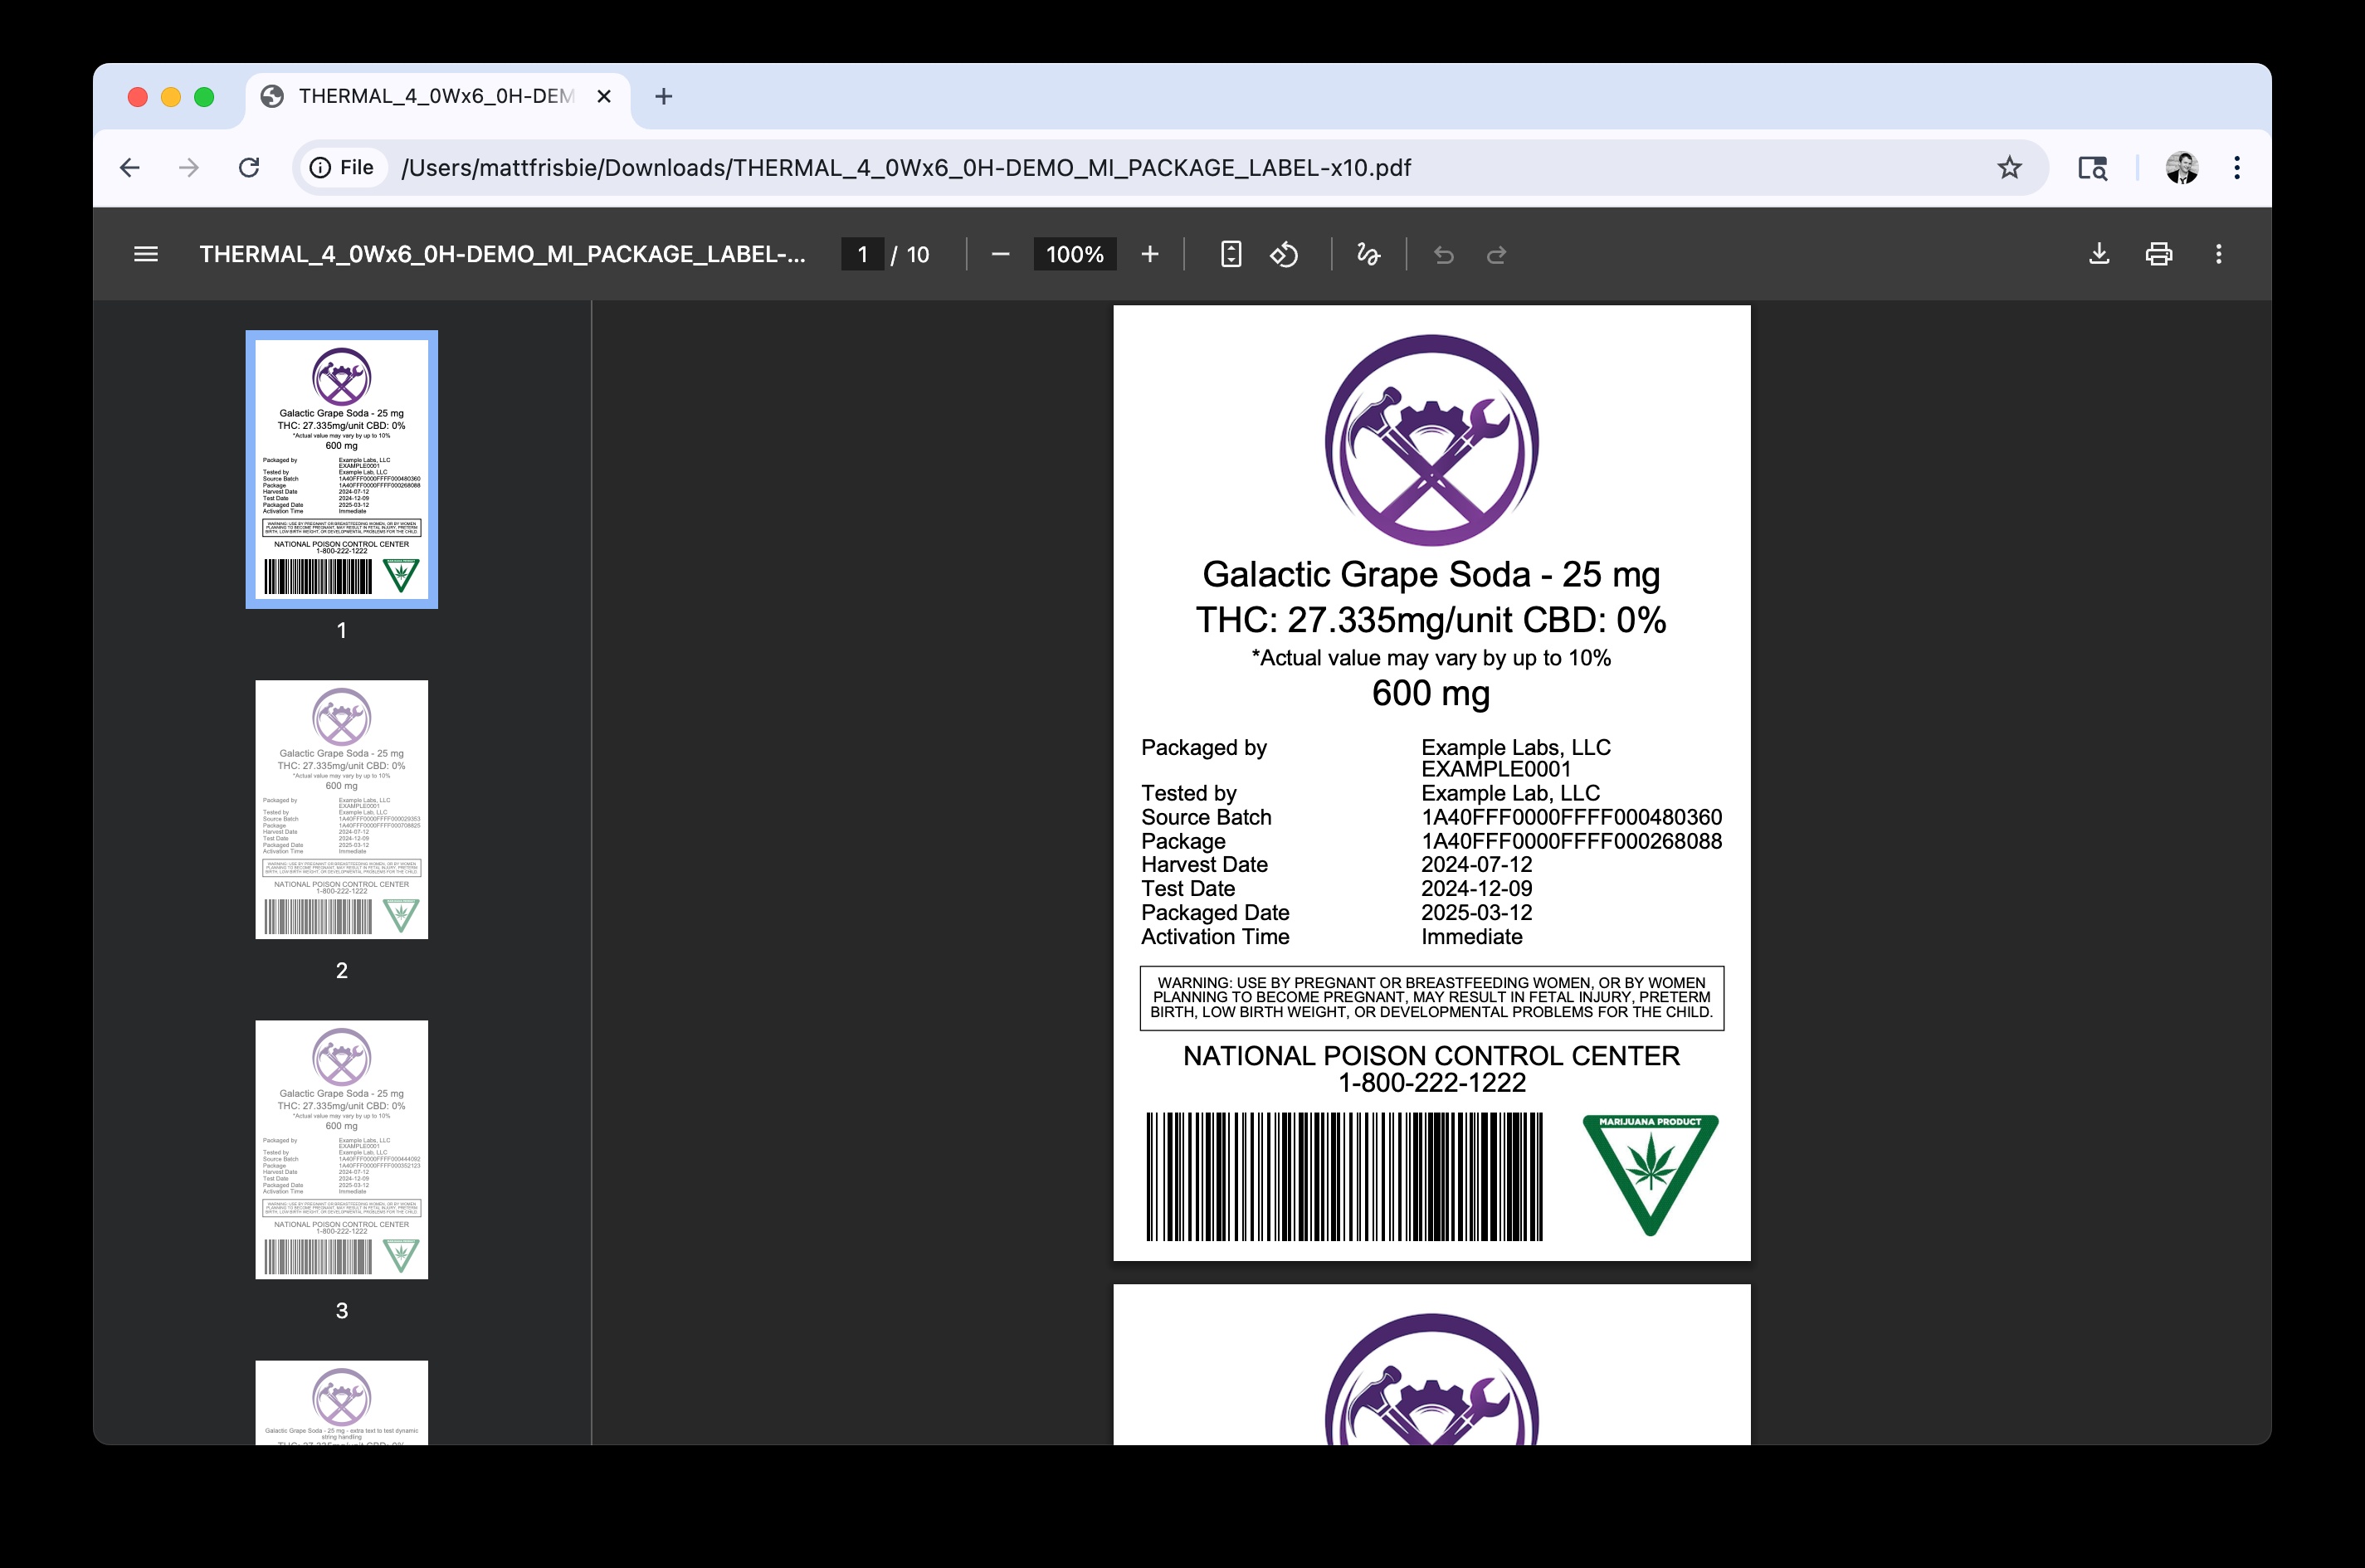Click the zoom in plus button

tap(1150, 254)
